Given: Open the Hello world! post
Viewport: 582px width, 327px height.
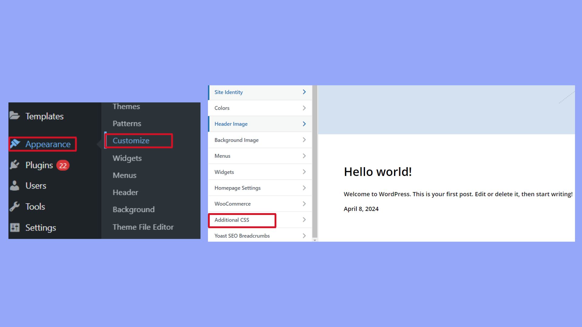Looking at the screenshot, I should click(378, 172).
